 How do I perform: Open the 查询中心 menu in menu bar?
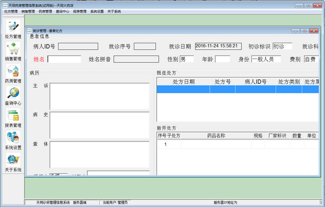point(62,11)
